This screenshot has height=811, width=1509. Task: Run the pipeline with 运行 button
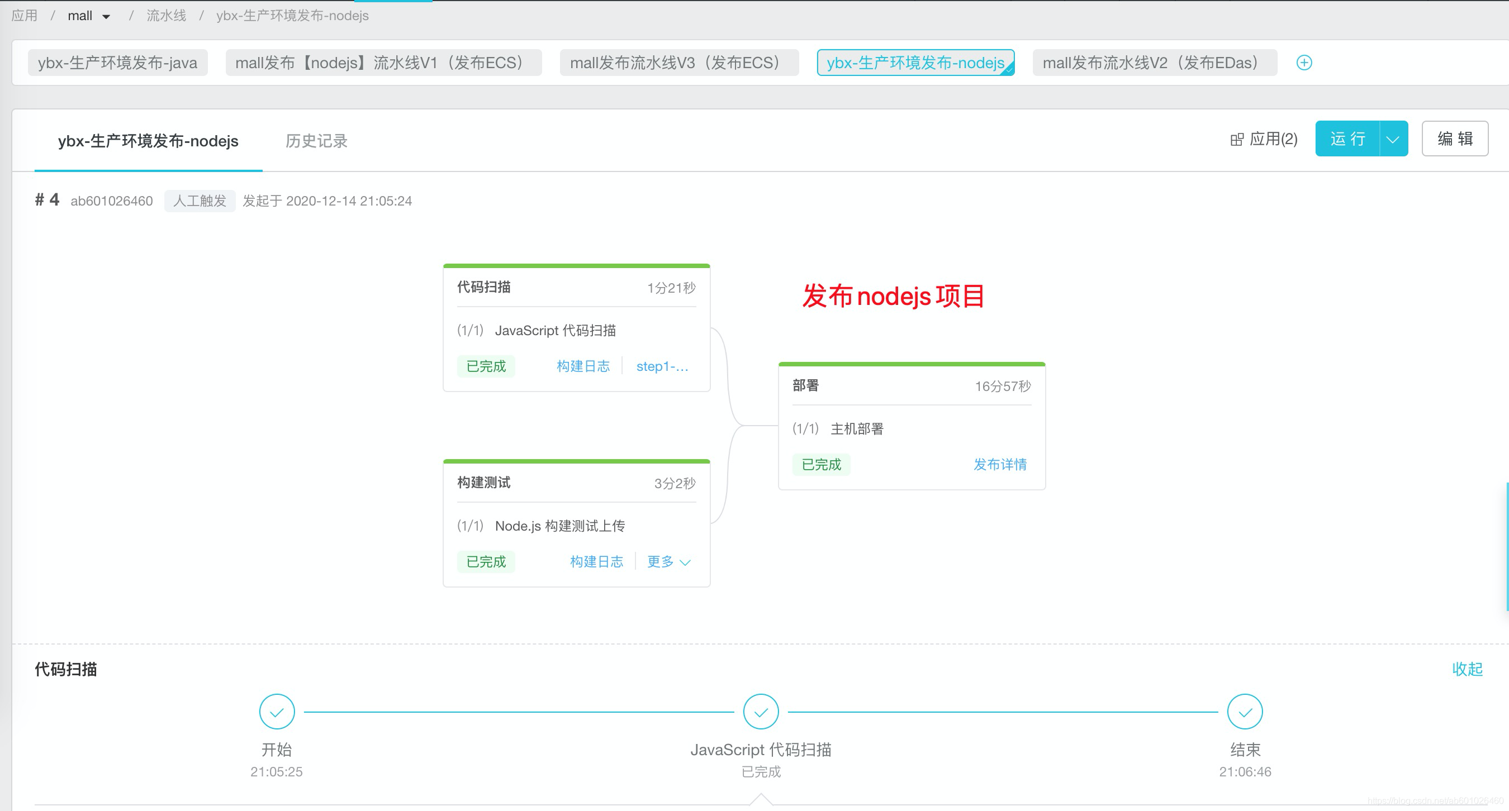pos(1347,139)
